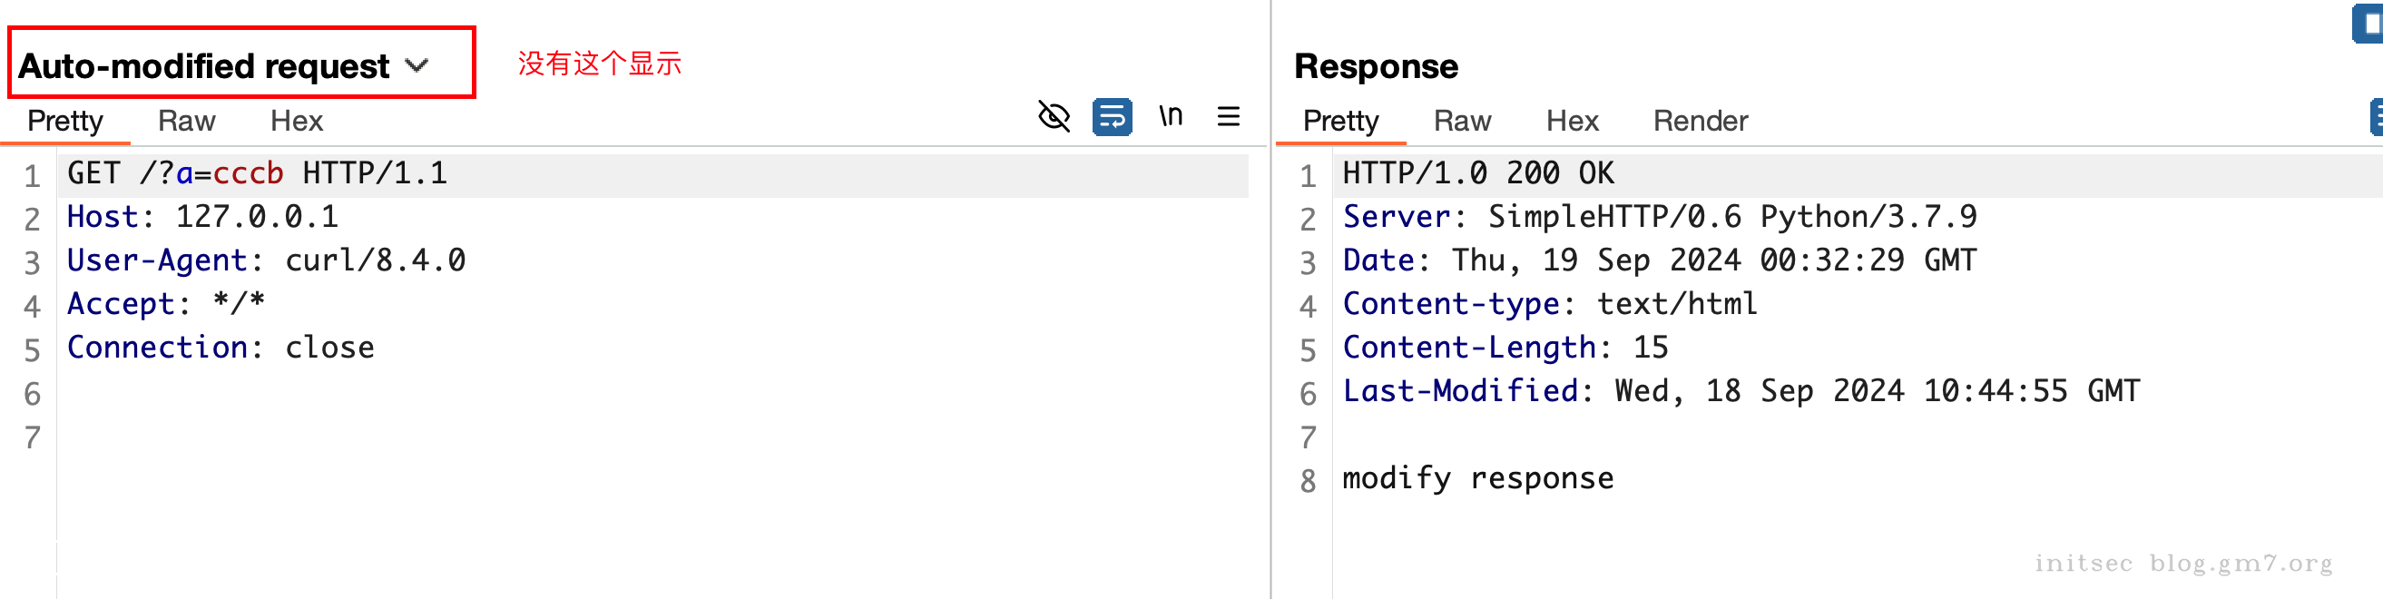Click the modify response body text
2383x599 pixels.
pos(1477,478)
